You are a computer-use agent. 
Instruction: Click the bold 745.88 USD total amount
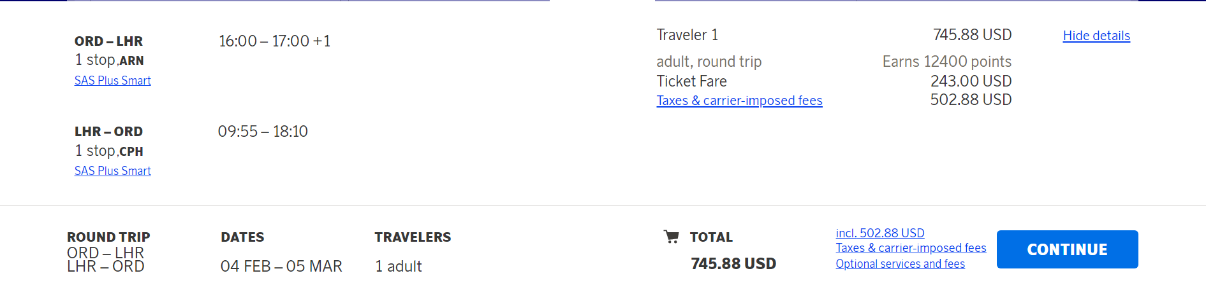733,263
